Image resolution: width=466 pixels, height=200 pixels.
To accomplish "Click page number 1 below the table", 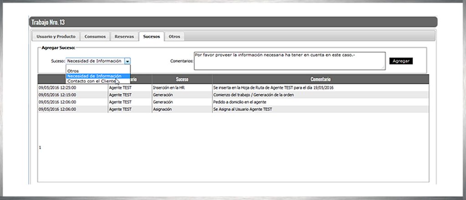I will click(x=40, y=148).
